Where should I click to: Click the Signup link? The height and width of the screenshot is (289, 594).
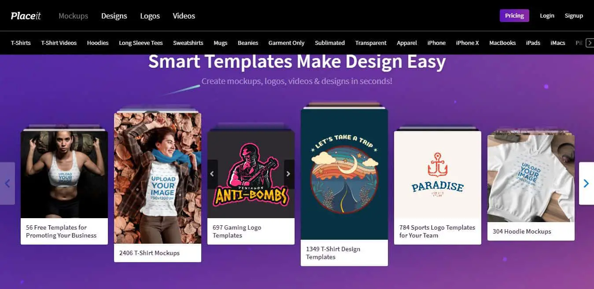[574, 15]
